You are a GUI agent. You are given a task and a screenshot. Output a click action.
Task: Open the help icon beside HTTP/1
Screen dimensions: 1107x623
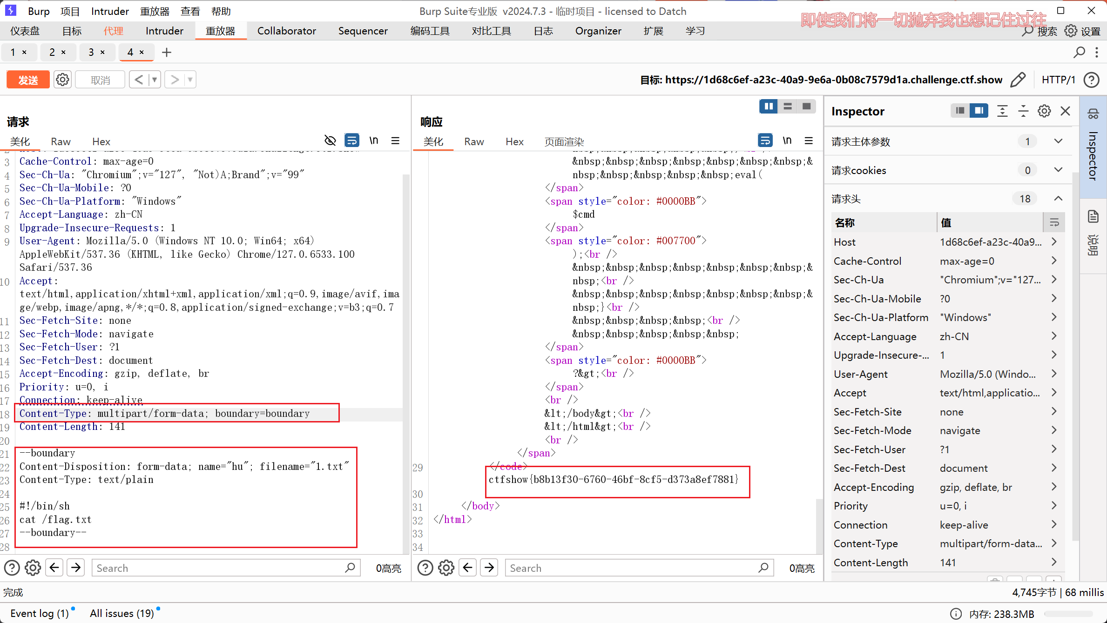[1091, 80]
